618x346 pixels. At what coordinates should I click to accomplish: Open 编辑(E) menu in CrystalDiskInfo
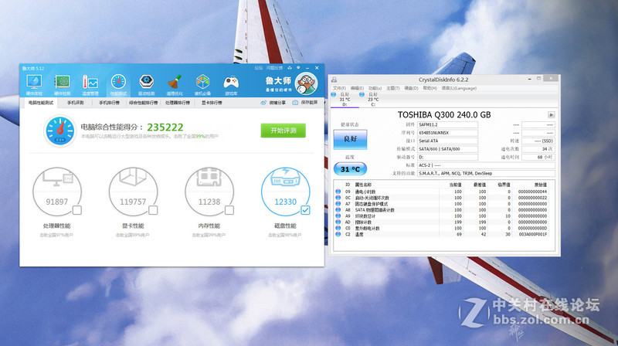pyautogui.click(x=357, y=88)
